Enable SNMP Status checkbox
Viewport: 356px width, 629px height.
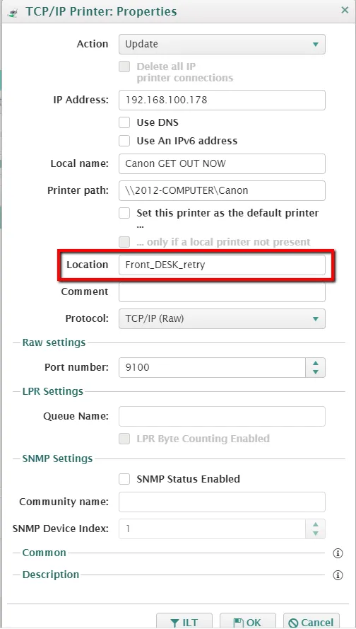coord(124,479)
